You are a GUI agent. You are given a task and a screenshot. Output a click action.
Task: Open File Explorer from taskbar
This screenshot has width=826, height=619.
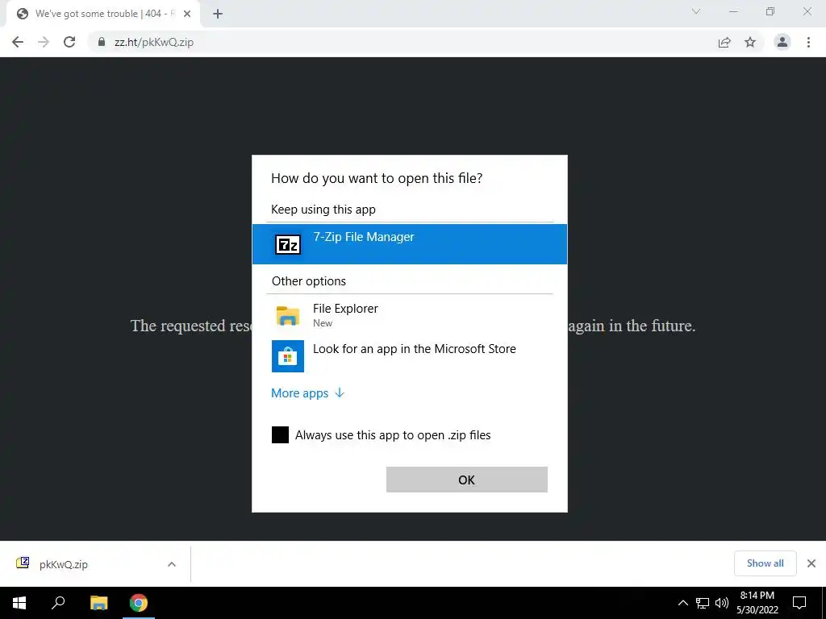point(98,603)
